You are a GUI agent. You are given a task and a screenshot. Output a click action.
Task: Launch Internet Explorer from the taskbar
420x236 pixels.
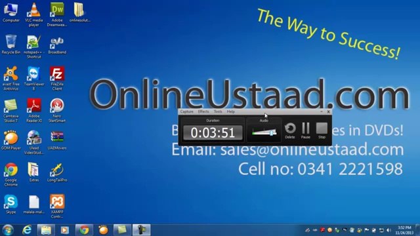tap(27, 230)
